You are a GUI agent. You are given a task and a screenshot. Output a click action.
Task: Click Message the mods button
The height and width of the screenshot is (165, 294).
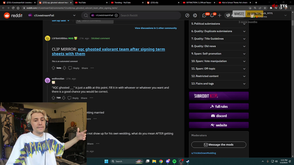click(x=219, y=145)
